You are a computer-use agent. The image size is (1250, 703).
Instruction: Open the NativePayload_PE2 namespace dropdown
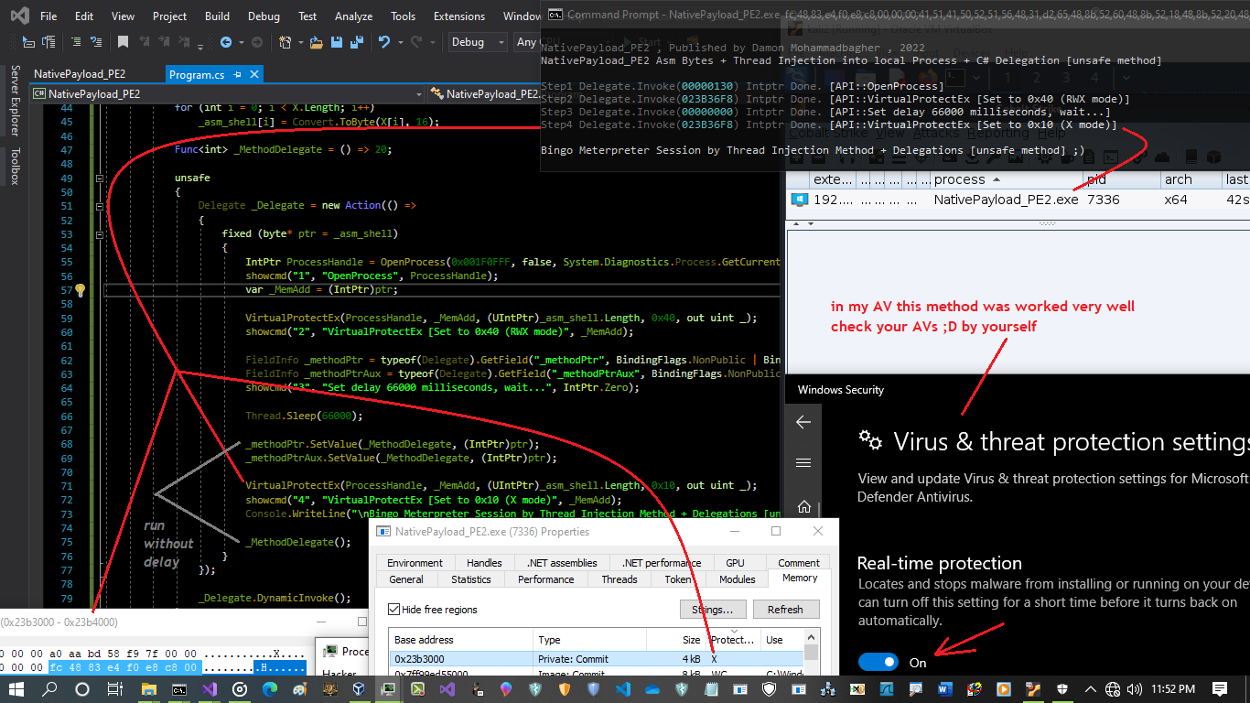pyautogui.click(x=228, y=93)
